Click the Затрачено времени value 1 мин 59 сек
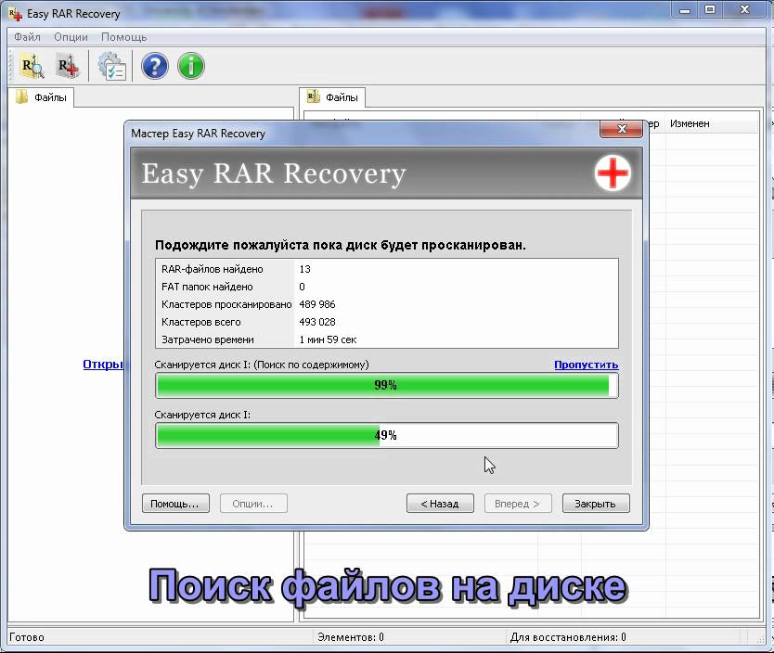 point(328,339)
